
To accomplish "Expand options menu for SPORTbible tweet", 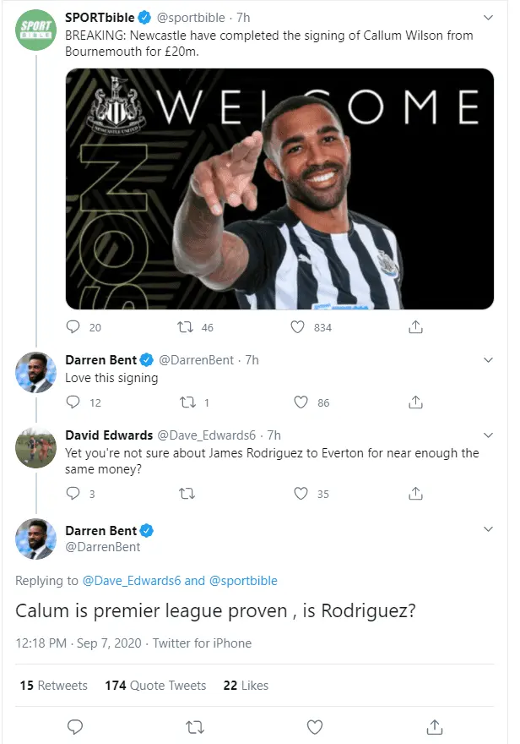I will tap(488, 17).
